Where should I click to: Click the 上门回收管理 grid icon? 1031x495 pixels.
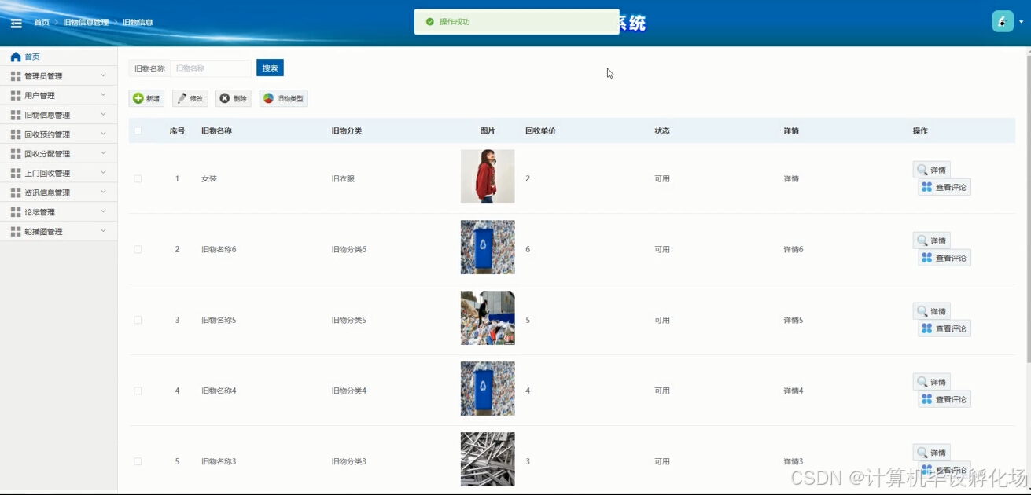click(16, 174)
